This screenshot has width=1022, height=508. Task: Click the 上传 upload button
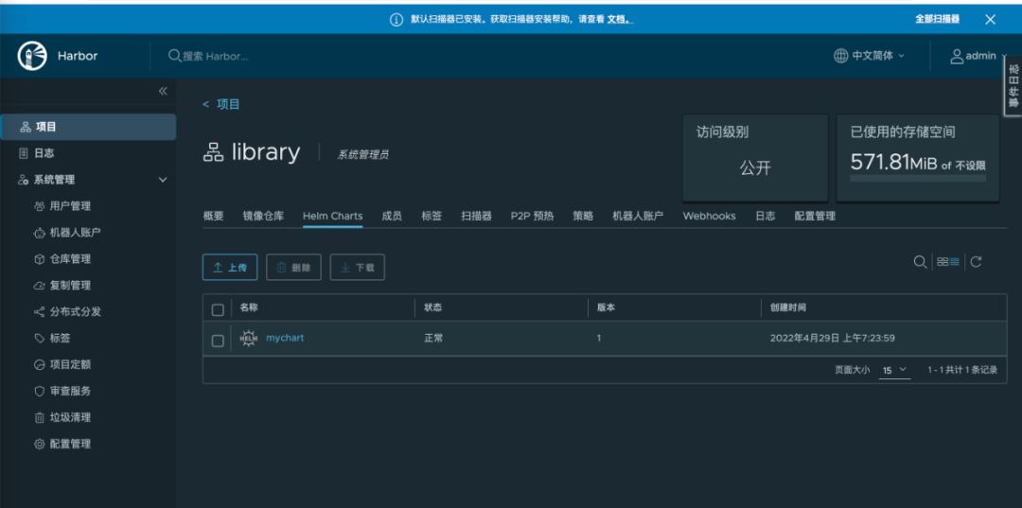pos(229,268)
